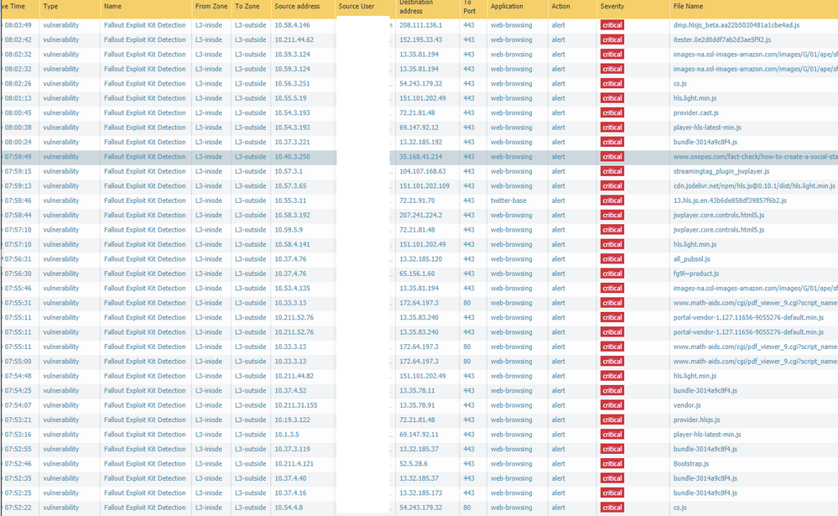Click the Source address column header
The width and height of the screenshot is (838, 516).
(x=297, y=7)
